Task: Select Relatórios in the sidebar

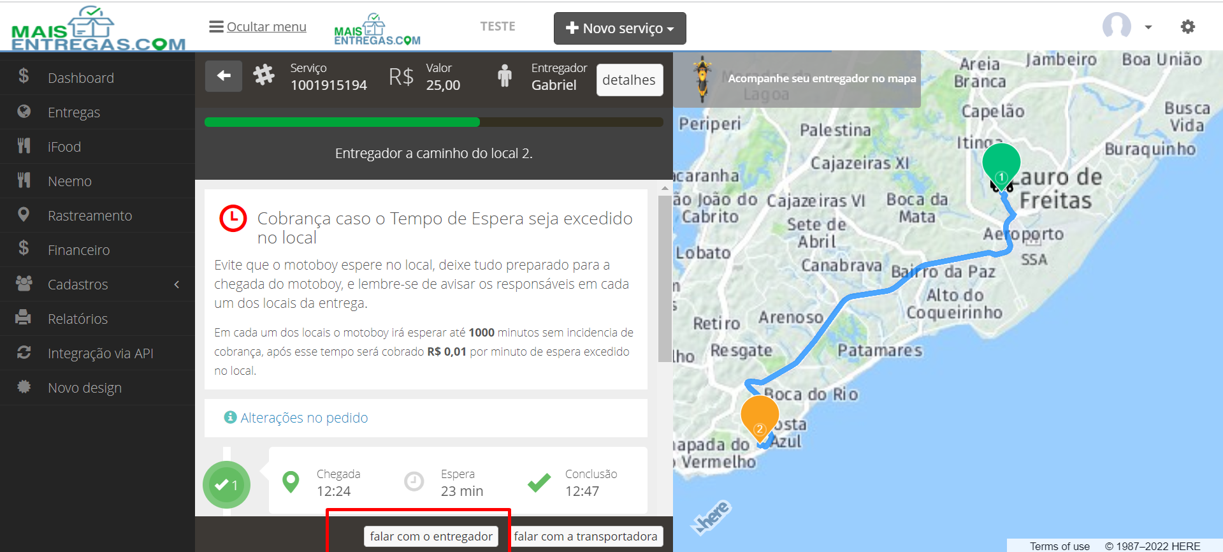Action: [x=98, y=319]
